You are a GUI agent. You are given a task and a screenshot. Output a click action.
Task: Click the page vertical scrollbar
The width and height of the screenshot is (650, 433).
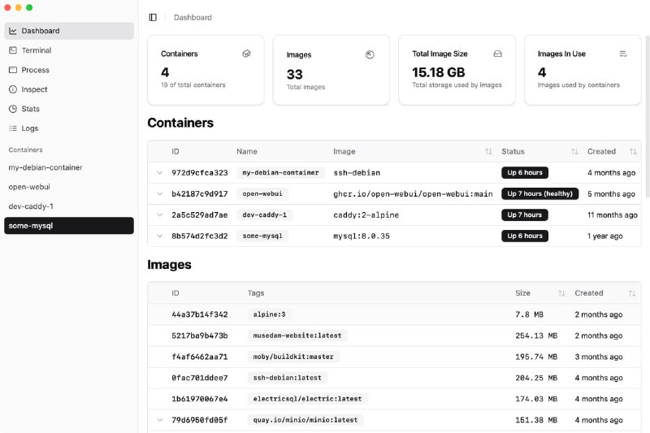647,114
